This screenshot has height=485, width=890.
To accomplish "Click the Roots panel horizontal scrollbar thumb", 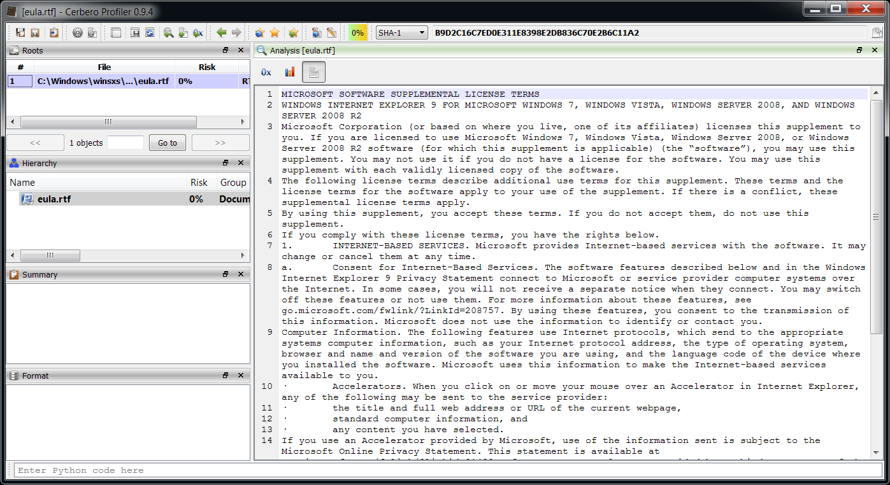I will tap(108, 122).
